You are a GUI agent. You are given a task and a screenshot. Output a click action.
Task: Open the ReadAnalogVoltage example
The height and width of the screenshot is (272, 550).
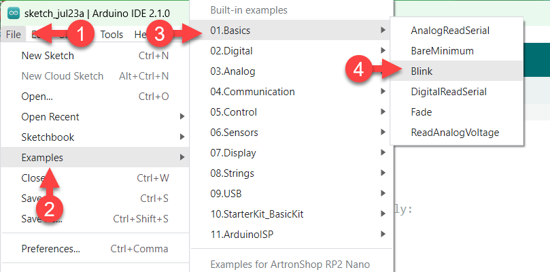pyautogui.click(x=455, y=133)
